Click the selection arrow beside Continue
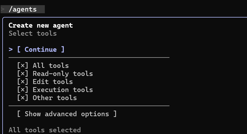 coord(11,49)
